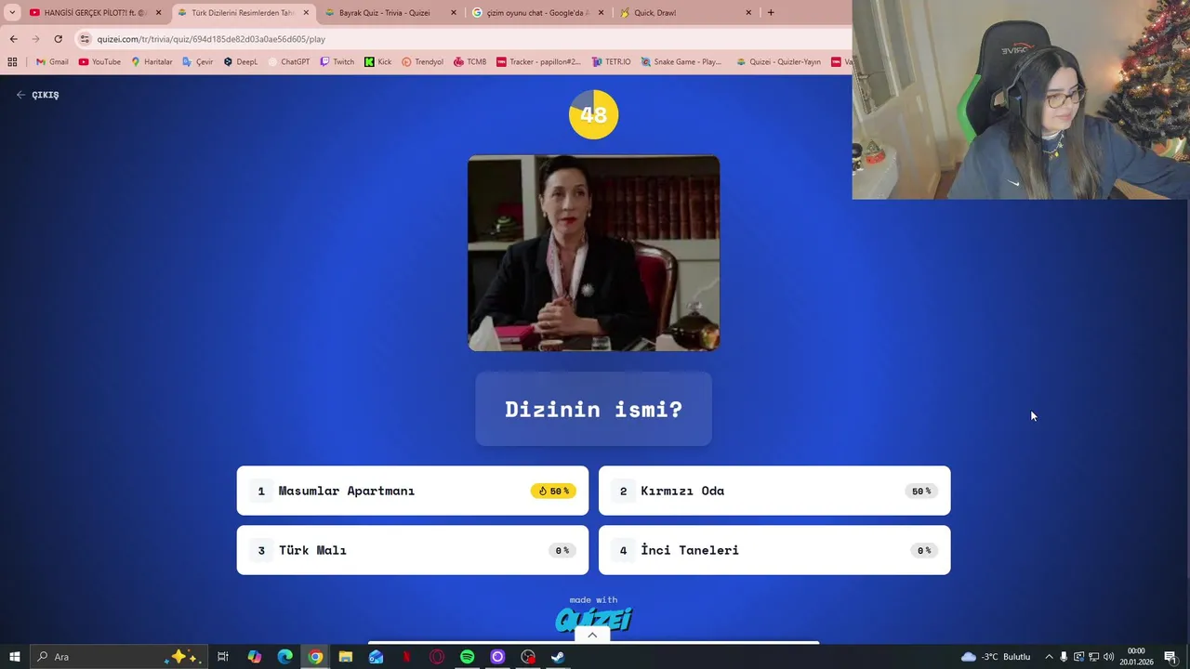View site information icon in address bar

pyautogui.click(x=85, y=39)
